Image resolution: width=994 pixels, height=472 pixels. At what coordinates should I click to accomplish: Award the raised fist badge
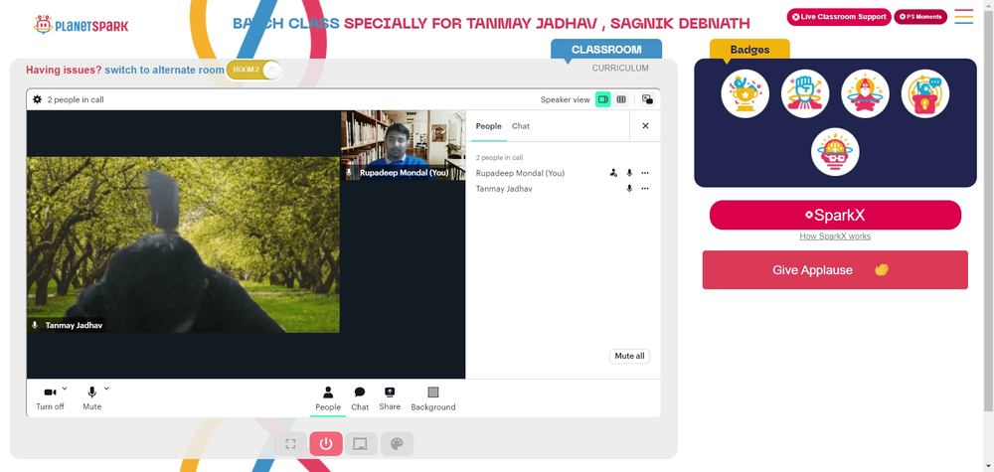[x=805, y=93]
